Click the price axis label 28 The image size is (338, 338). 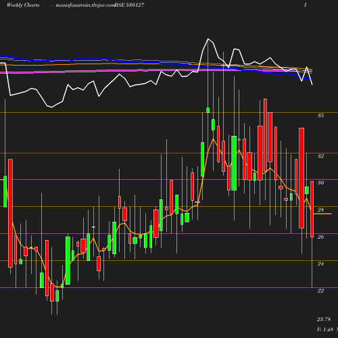pyautogui.click(x=320, y=210)
